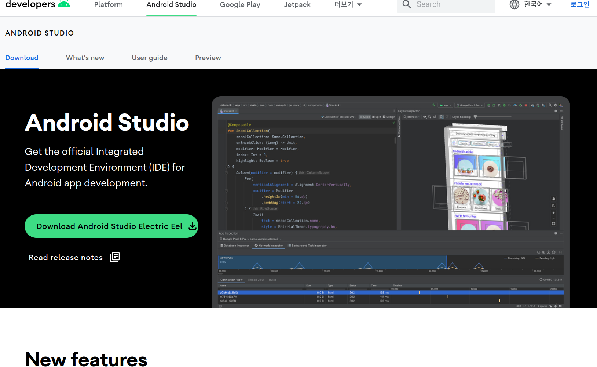The width and height of the screenshot is (597, 367).
Task: Expand the 더보기 more menu
Action: (x=348, y=5)
